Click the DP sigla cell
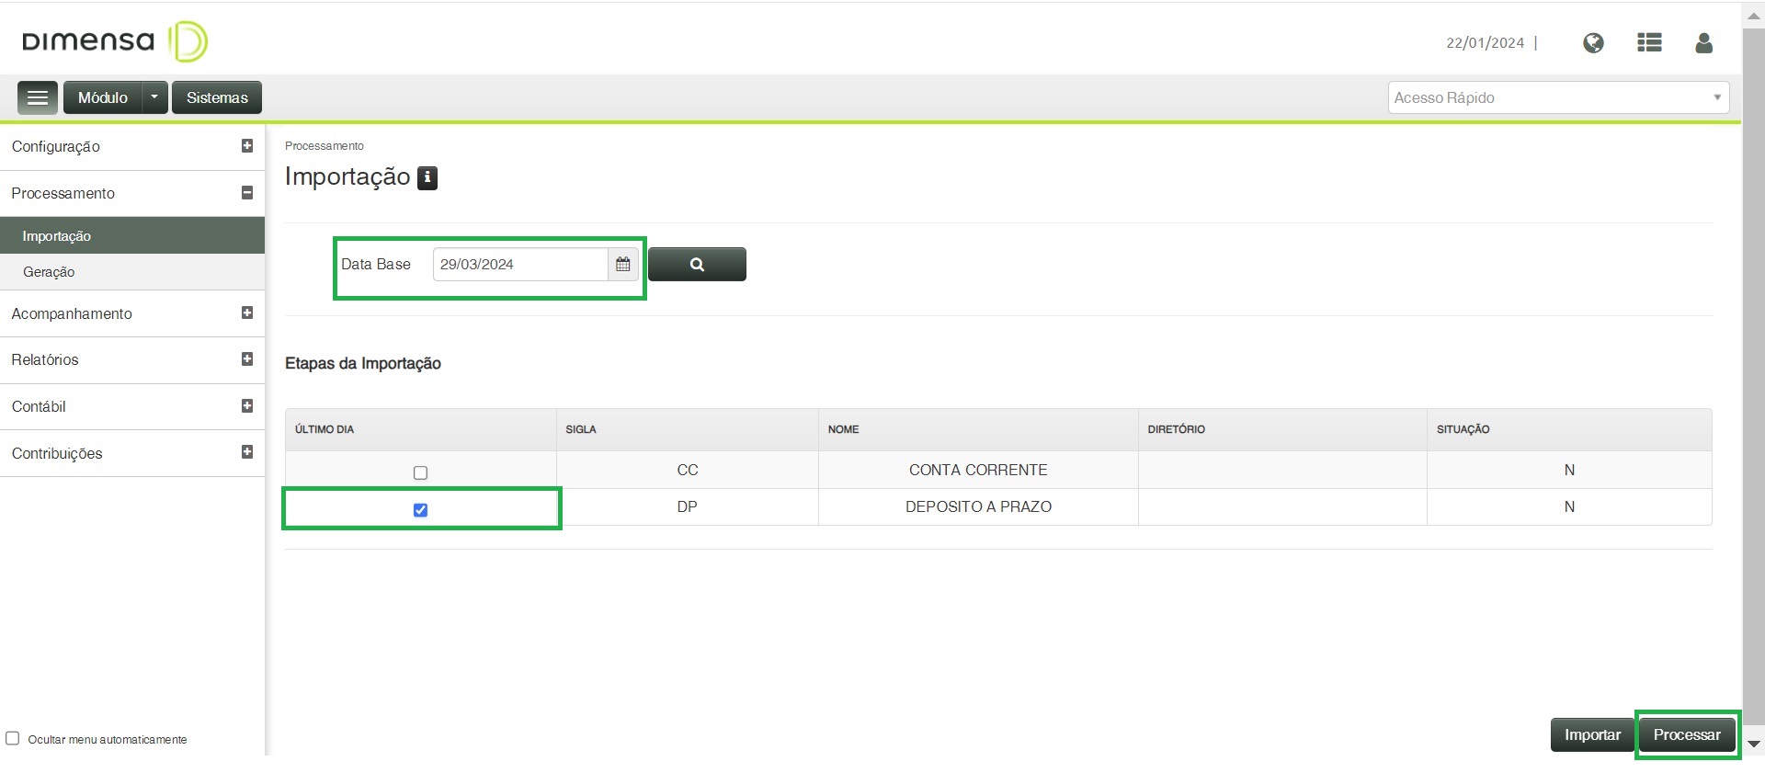 688,506
